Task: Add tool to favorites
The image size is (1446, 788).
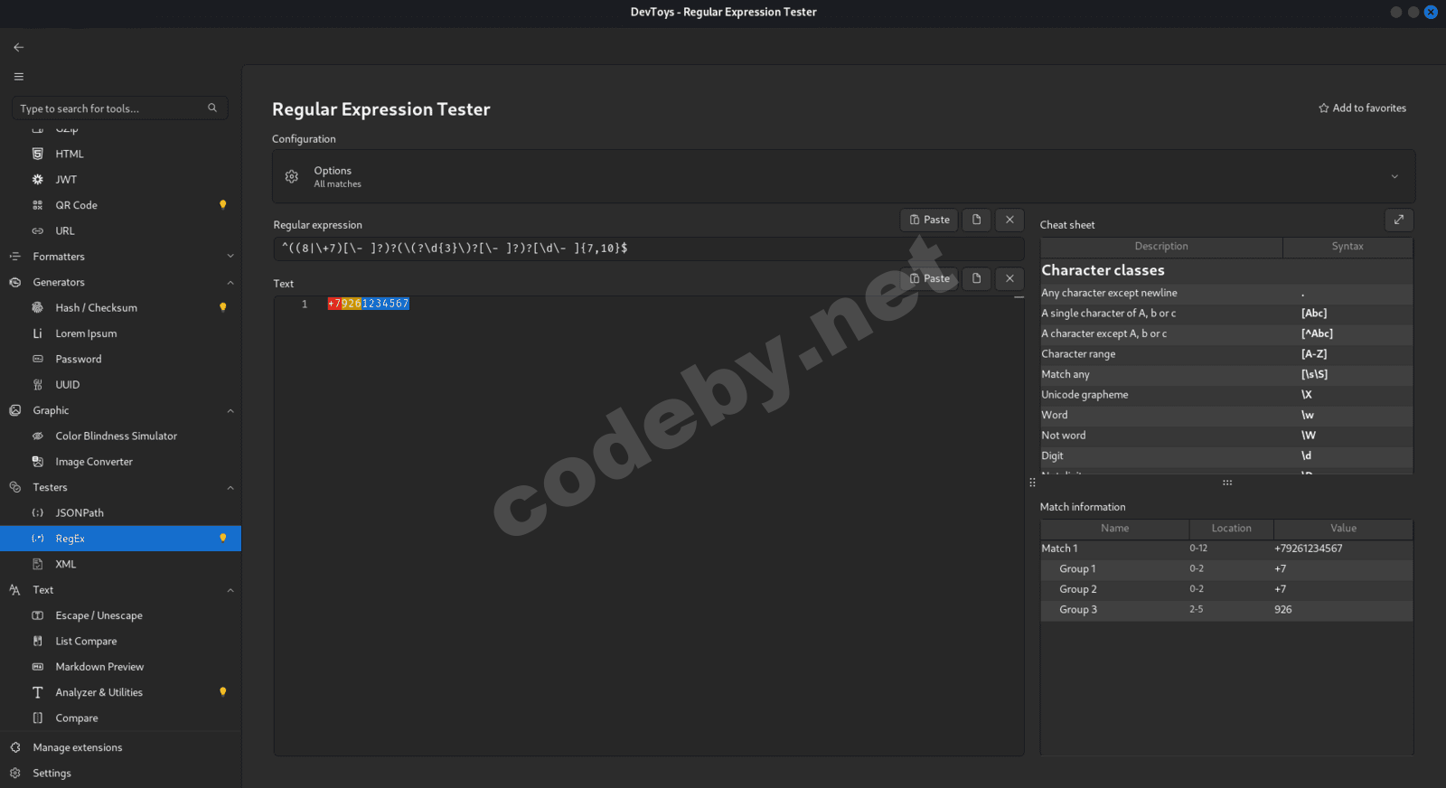Action: [1362, 108]
